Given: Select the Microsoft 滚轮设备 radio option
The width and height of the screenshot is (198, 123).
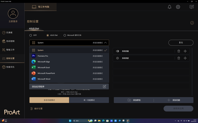Looking at the screenshot, I should 65,35.
